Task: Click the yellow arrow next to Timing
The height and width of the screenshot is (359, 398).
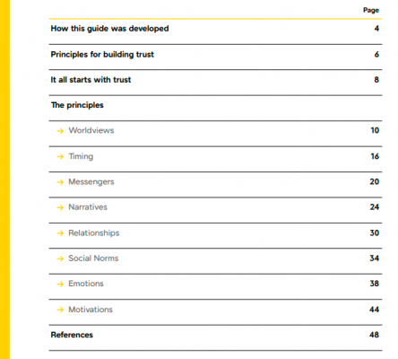Action: click(60, 156)
